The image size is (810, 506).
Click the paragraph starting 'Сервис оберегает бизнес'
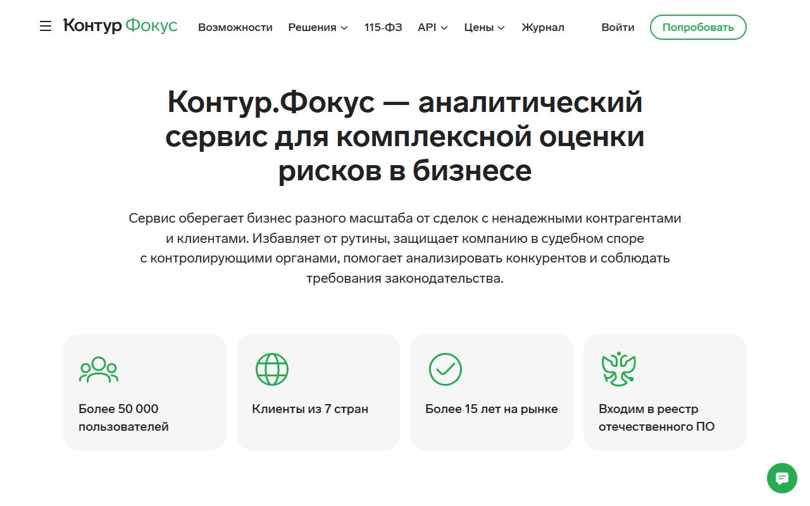(405, 248)
